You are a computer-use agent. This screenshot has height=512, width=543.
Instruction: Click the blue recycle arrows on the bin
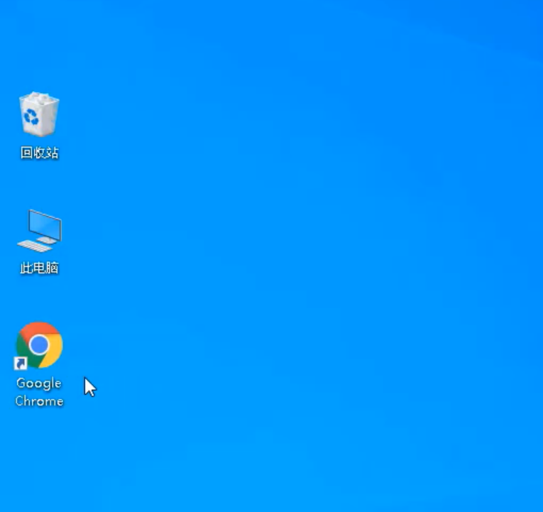31,116
